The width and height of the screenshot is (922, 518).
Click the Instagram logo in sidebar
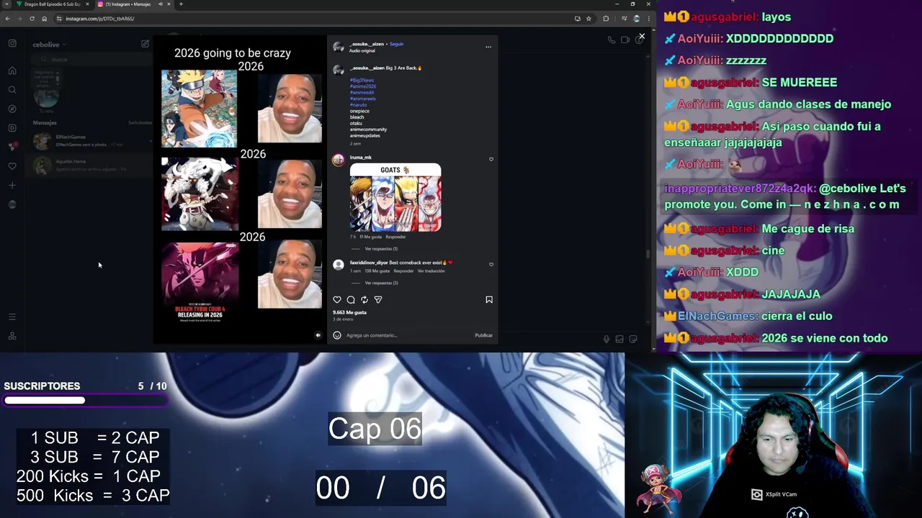12,43
